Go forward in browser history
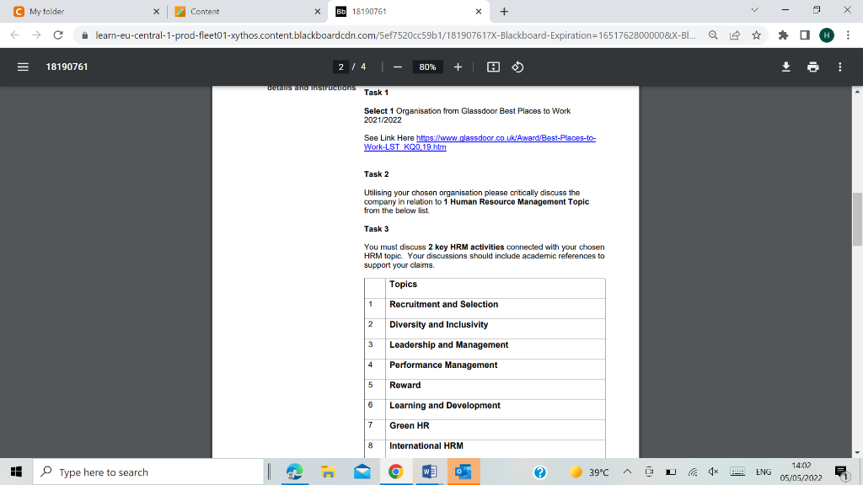 coord(36,35)
